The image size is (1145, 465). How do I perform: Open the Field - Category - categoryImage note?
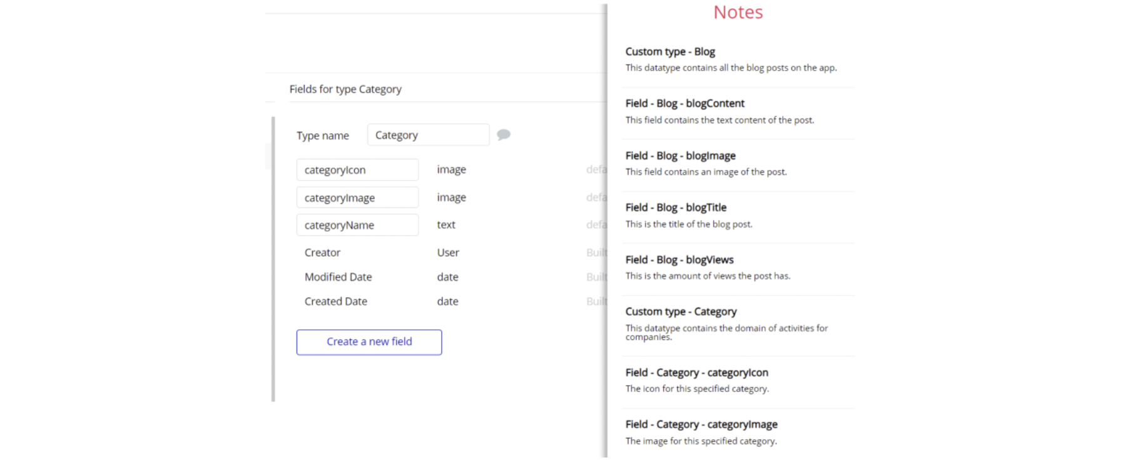click(701, 424)
